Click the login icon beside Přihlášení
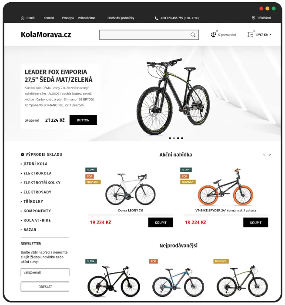The image size is (285, 305). pos(253,18)
